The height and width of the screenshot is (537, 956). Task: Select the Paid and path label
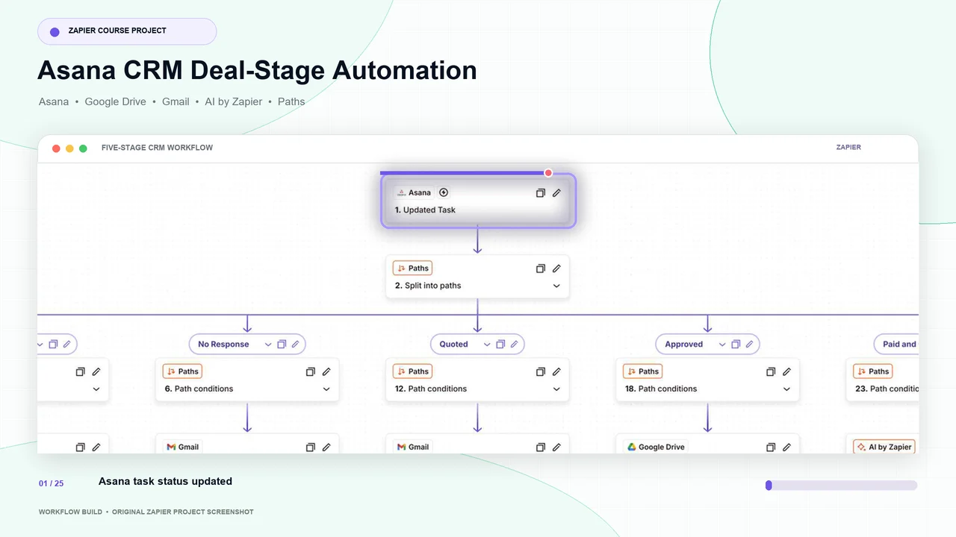pos(899,345)
